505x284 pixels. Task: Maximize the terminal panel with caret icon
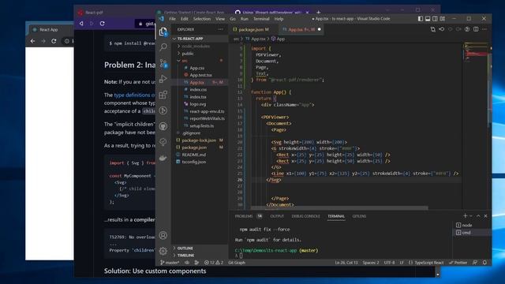coord(478,215)
